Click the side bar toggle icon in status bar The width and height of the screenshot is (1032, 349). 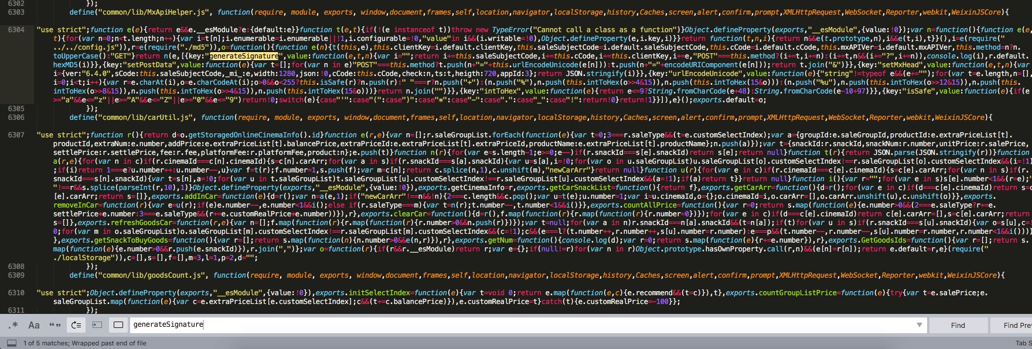12,343
